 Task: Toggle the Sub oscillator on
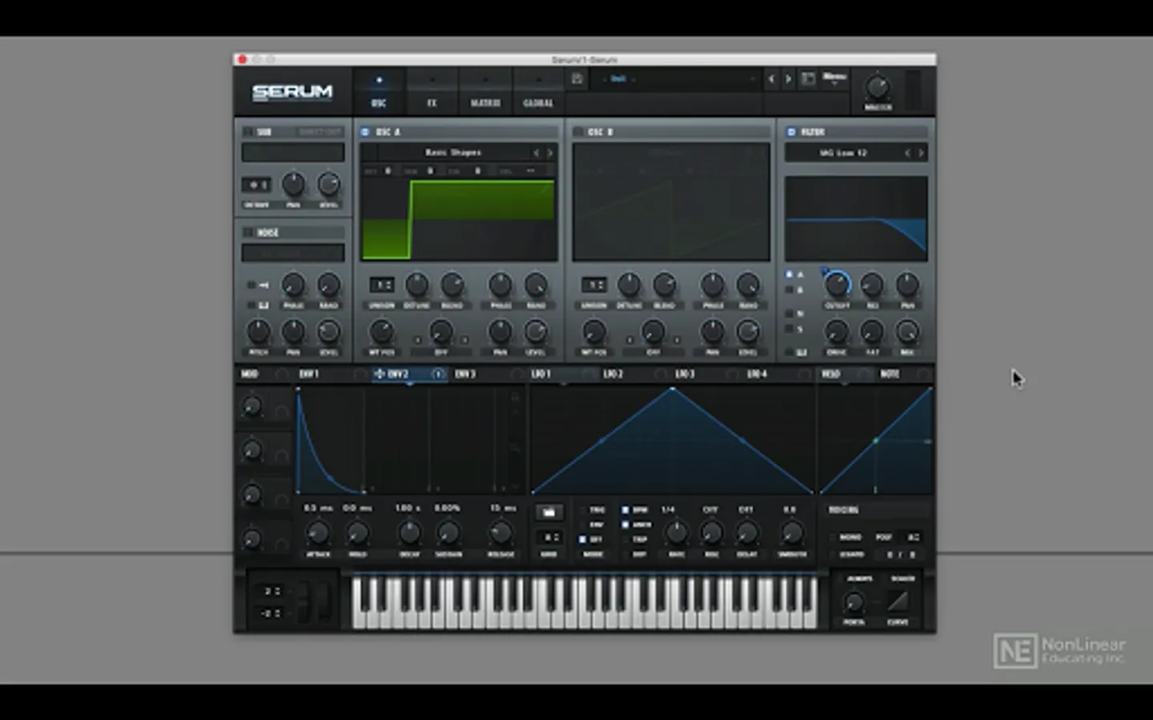[x=248, y=132]
